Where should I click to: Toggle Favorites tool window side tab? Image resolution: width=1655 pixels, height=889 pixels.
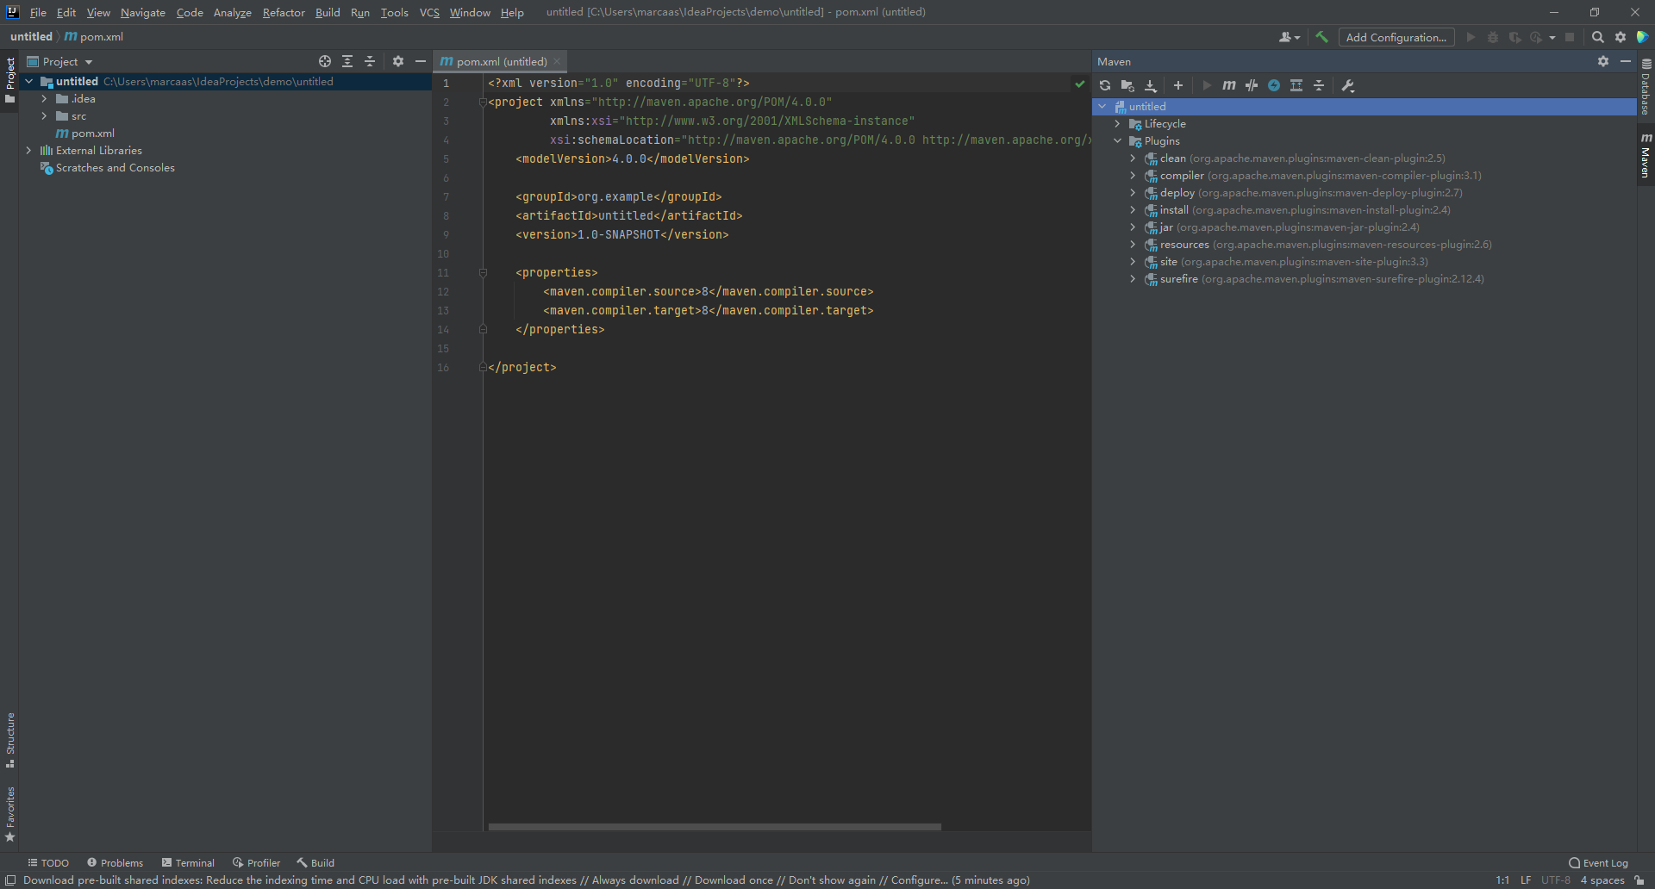(9, 814)
